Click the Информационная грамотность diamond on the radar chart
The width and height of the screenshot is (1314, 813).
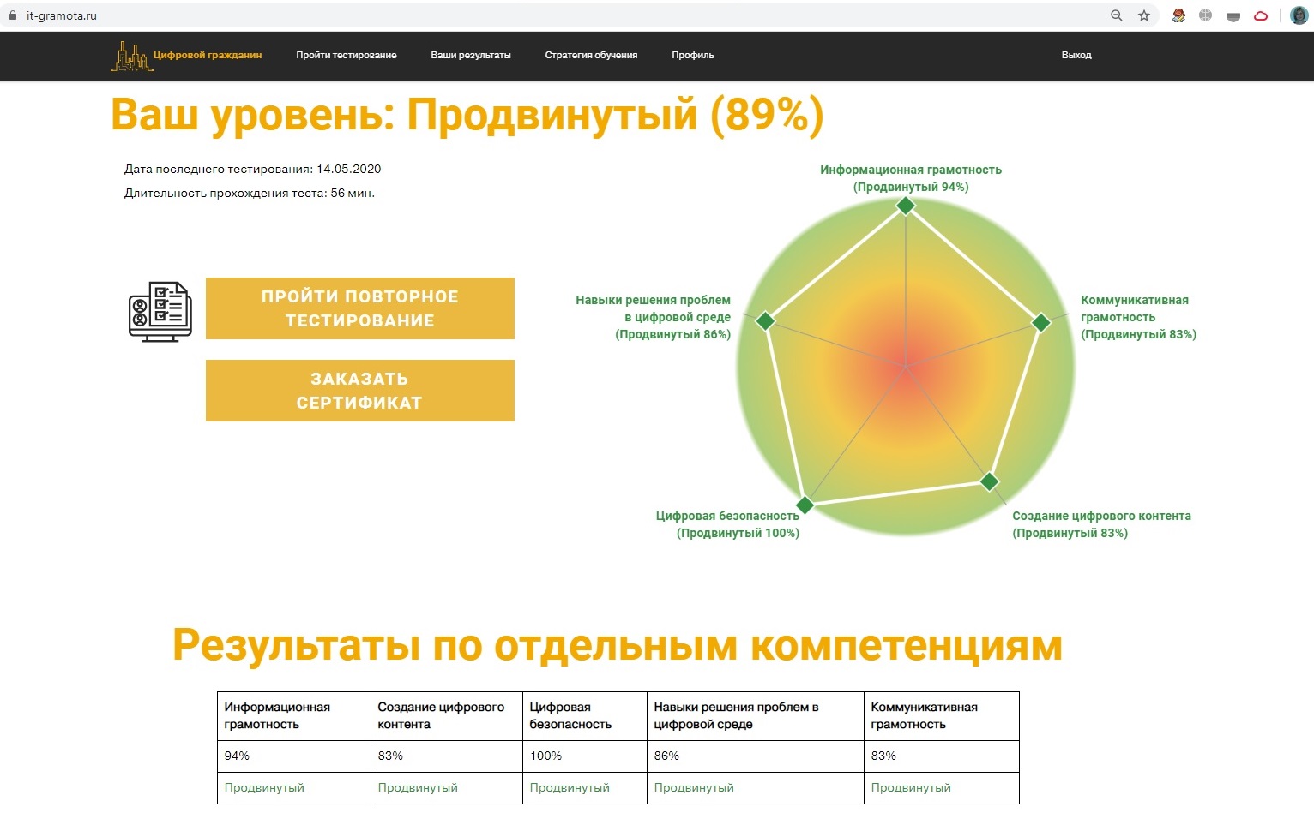(906, 206)
